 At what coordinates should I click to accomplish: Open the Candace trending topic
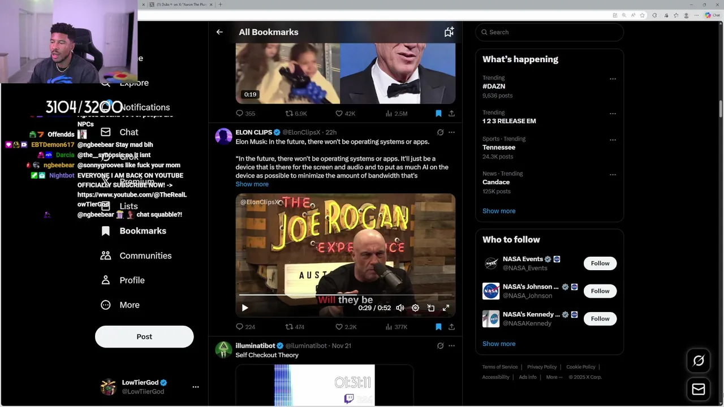point(549,182)
